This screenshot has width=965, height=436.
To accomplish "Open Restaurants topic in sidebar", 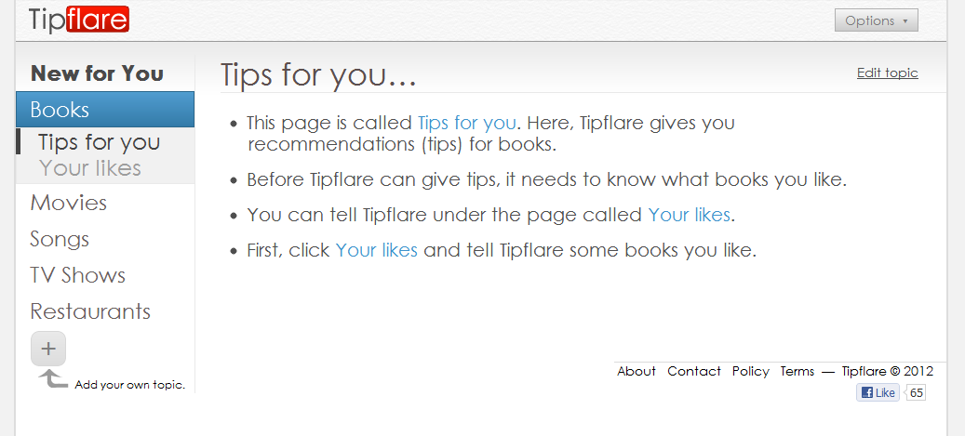I will pyautogui.click(x=90, y=311).
